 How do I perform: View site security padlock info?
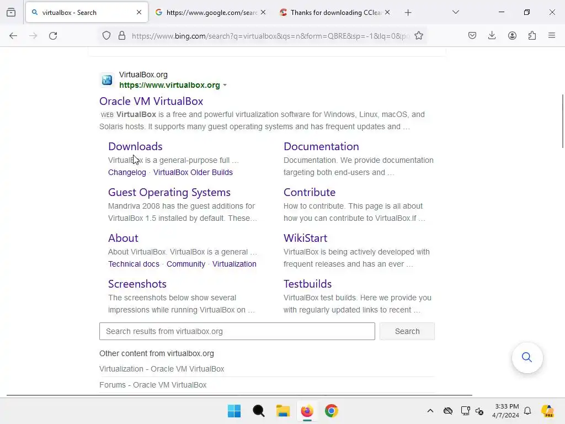click(x=122, y=36)
